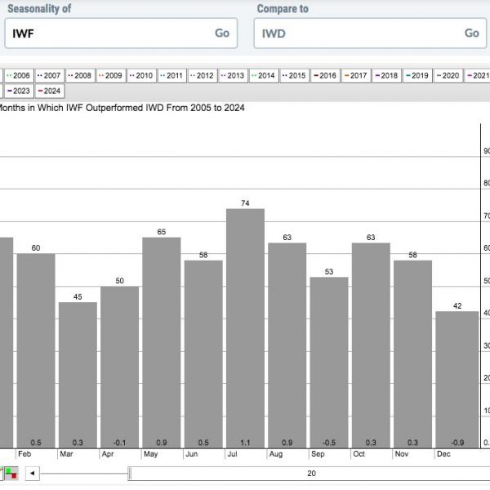Toggle the 2018 year series
Viewport: 490px width, 490px height.
[x=386, y=76]
